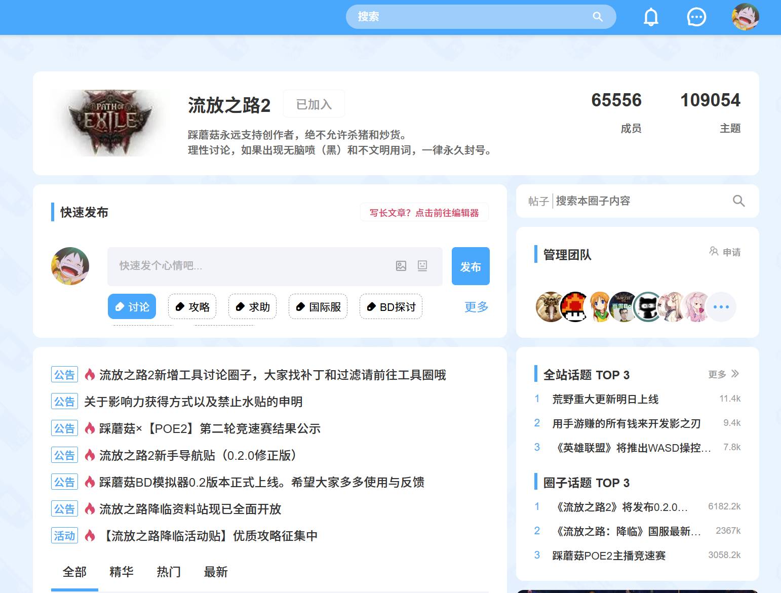Click the 11.4k count for 荒野 topic
The height and width of the screenshot is (593, 781).
(730, 399)
